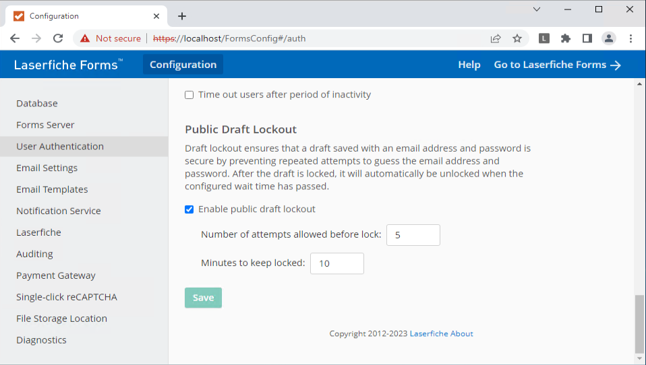Image resolution: width=646 pixels, height=365 pixels.
Task: Open Database settings in sidebar
Action: [84, 103]
